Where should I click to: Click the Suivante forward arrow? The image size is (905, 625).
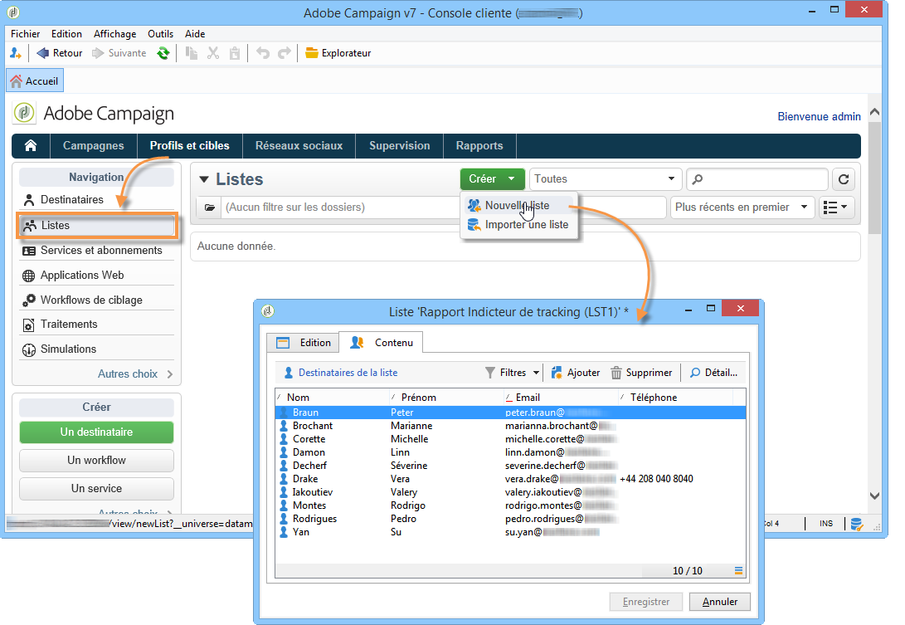tap(119, 53)
